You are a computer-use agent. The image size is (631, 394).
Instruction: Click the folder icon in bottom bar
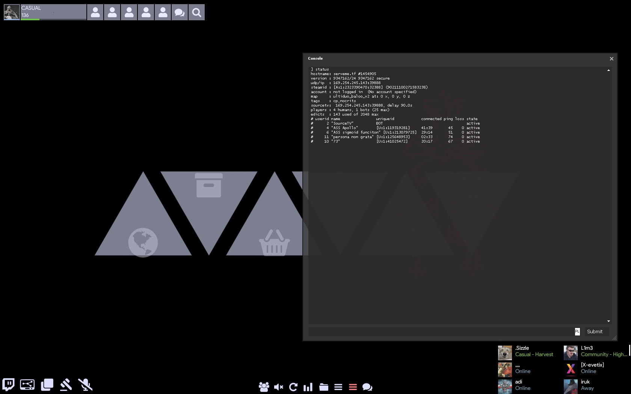(x=323, y=387)
